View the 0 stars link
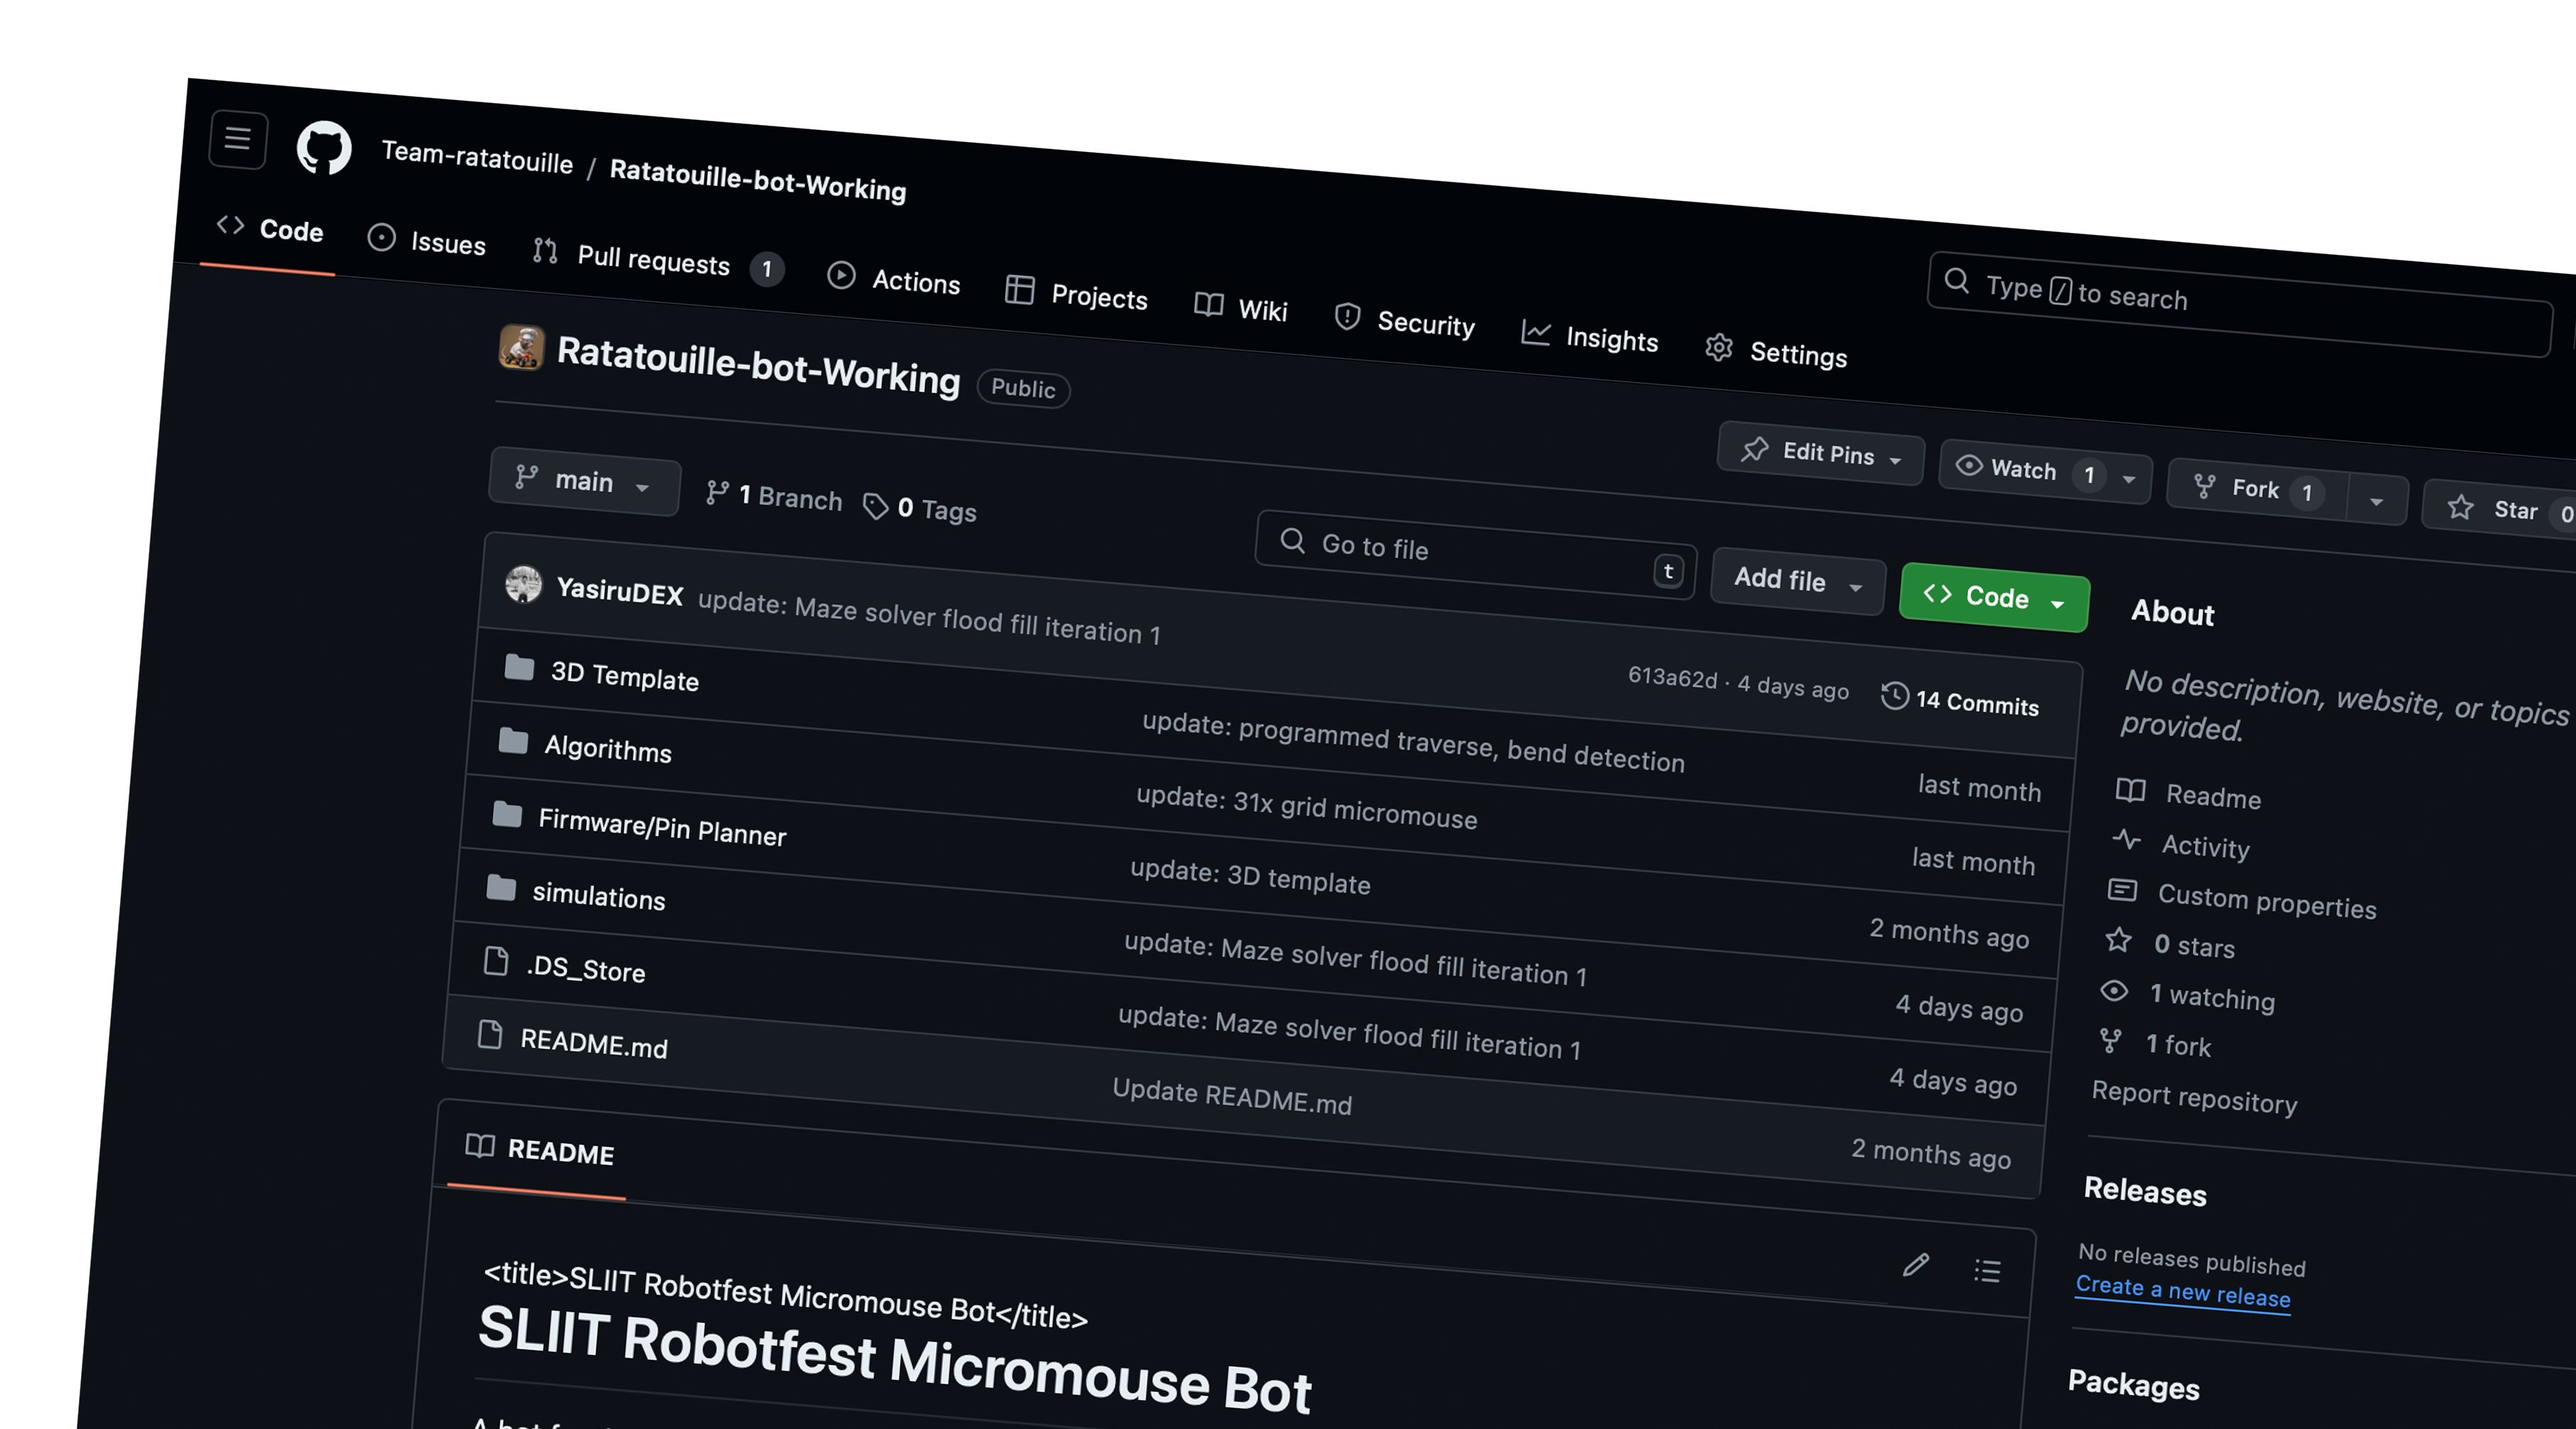This screenshot has height=1429, width=2576. click(x=2170, y=944)
